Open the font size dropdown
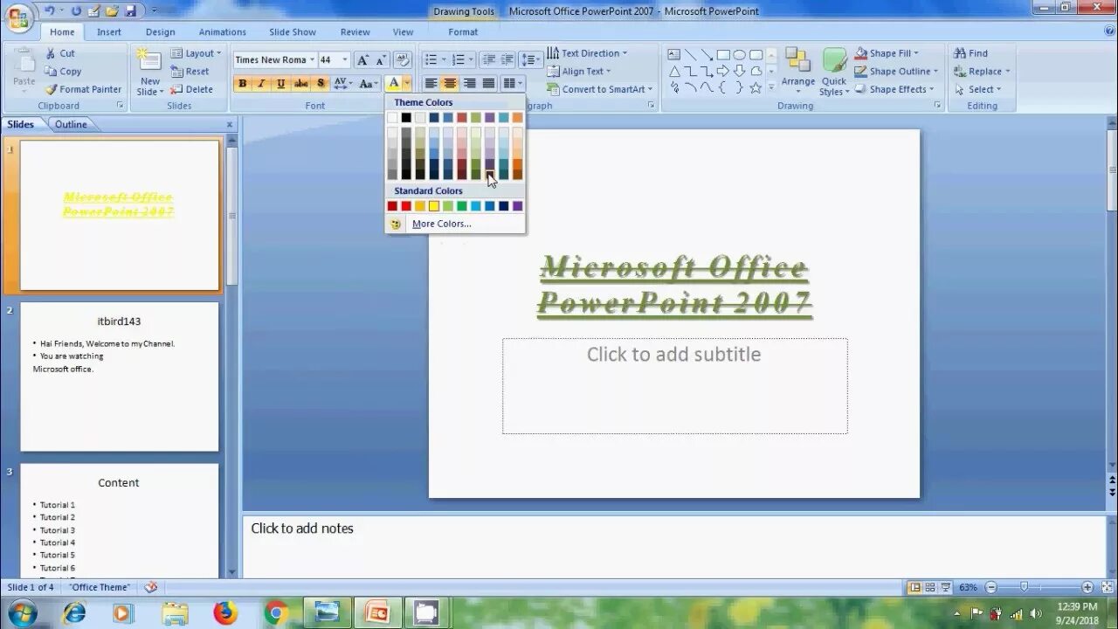This screenshot has height=629, width=1118. (345, 59)
